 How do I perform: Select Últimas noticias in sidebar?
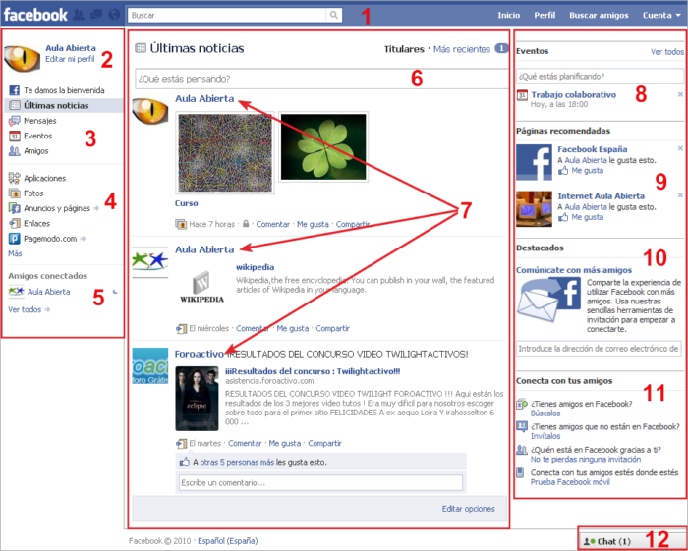click(x=64, y=106)
